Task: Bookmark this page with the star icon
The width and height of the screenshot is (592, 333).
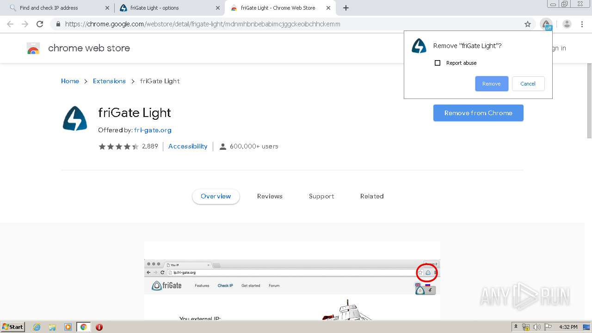Action: click(528, 24)
